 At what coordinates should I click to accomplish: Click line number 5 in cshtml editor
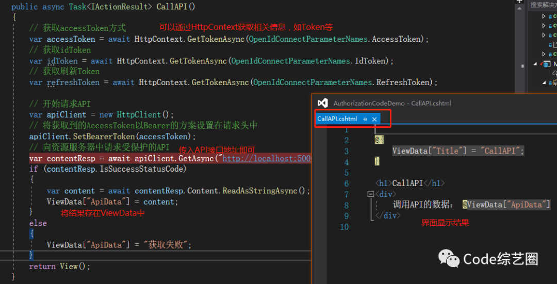(x=347, y=173)
